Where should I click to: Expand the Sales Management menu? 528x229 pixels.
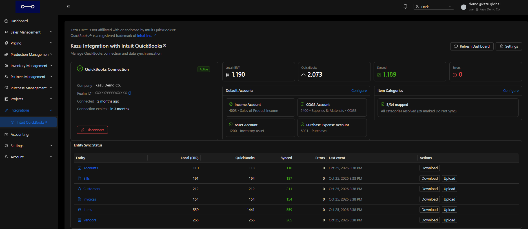(x=29, y=32)
